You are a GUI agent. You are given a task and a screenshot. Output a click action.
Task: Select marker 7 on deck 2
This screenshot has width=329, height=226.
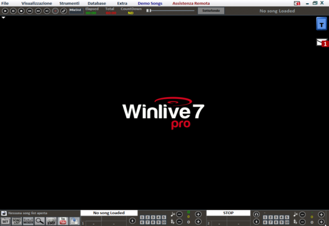point(270,222)
